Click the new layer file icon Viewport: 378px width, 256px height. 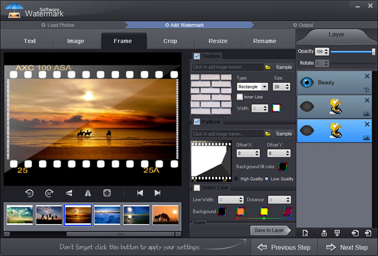click(x=305, y=233)
